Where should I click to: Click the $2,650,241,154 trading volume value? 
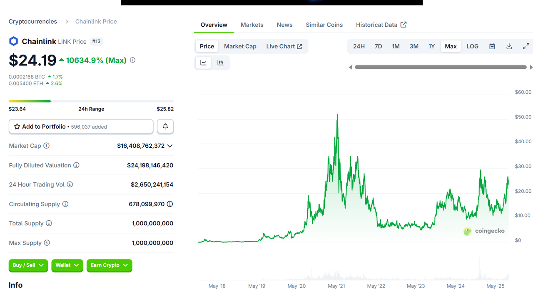pyautogui.click(x=152, y=184)
